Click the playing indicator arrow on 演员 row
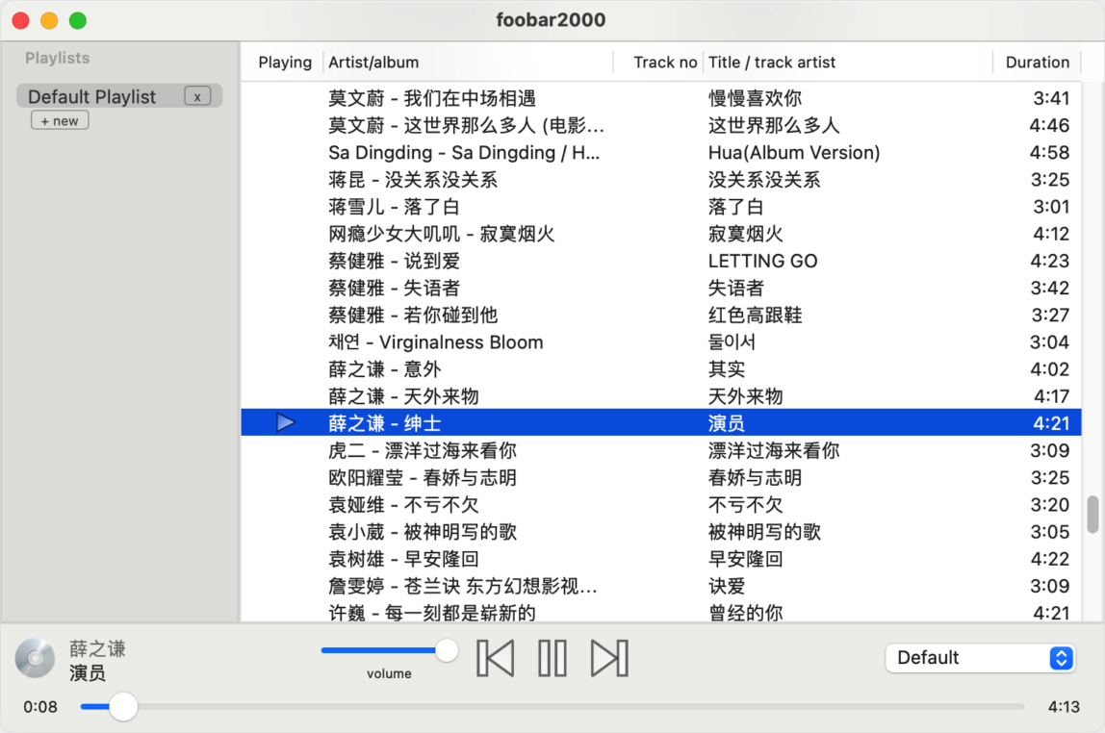This screenshot has height=733, width=1105. (x=286, y=422)
